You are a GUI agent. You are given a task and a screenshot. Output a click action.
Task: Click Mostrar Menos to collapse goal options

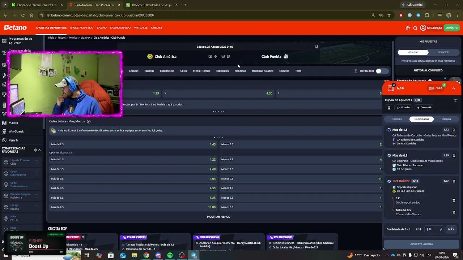click(x=218, y=217)
